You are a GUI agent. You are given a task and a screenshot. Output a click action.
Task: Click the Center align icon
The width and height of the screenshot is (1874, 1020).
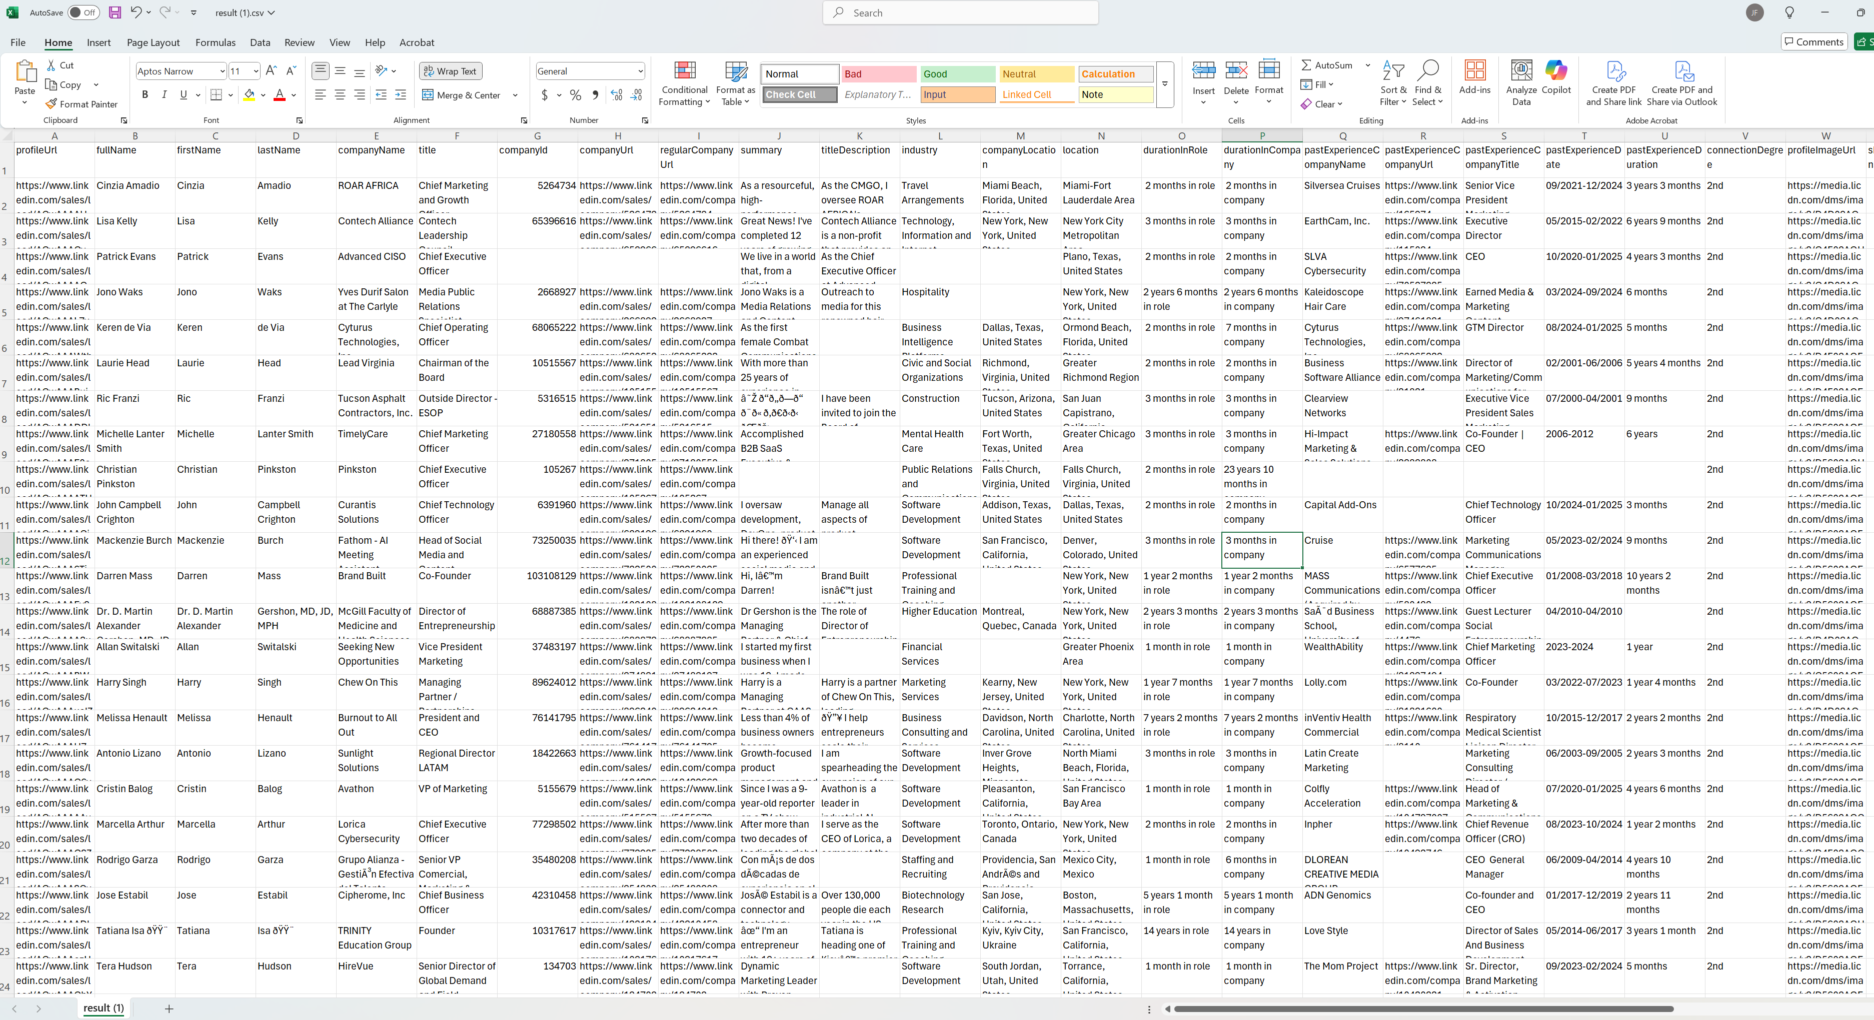[340, 94]
